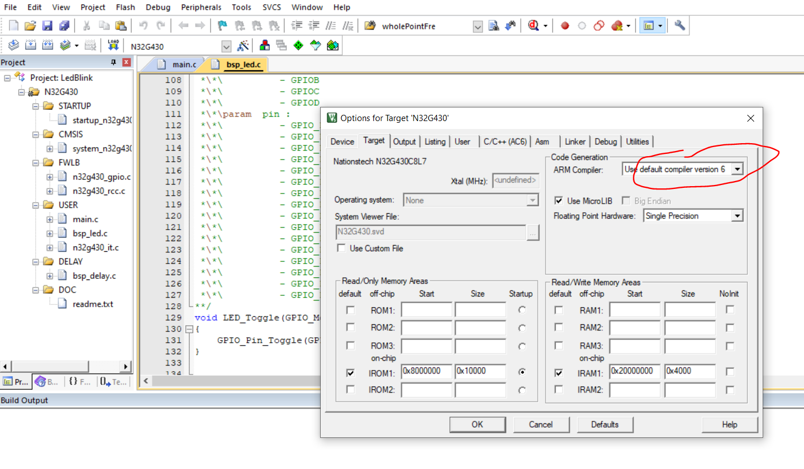804x469 pixels.
Task: Expand bsp_delay.c in the project tree
Action: pyautogui.click(x=50, y=276)
